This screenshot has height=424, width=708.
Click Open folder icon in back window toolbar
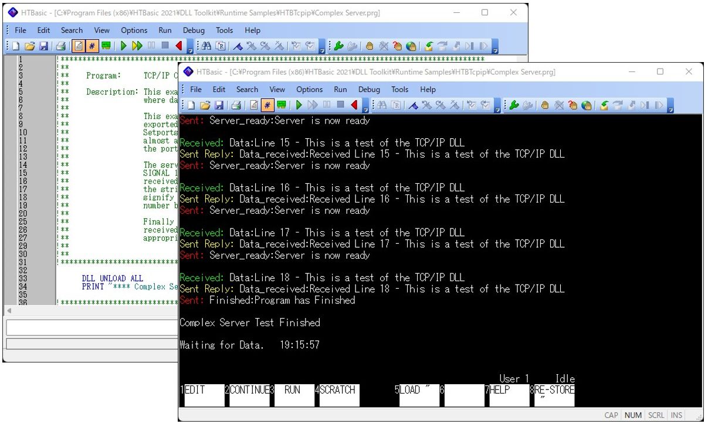[29, 46]
